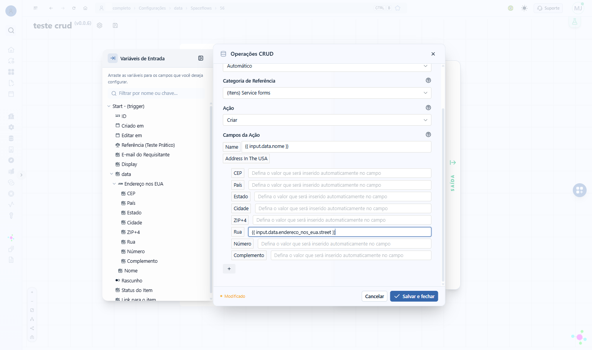This screenshot has height=350, width=592.
Task: Focus the Name field with input.data.nome
Action: point(336,147)
